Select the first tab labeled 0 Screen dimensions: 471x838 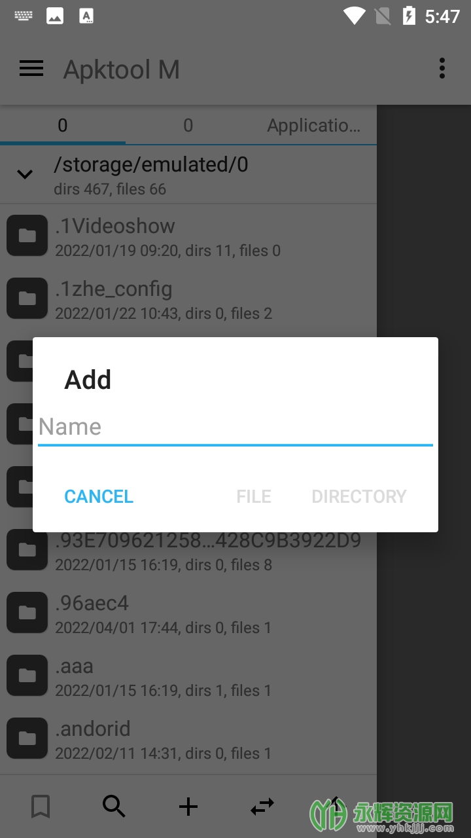coord(63,125)
